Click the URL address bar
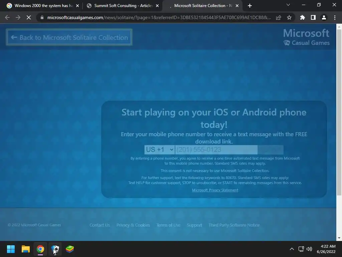Image resolution: width=342 pixels, height=257 pixels. pyautogui.click(x=159, y=17)
